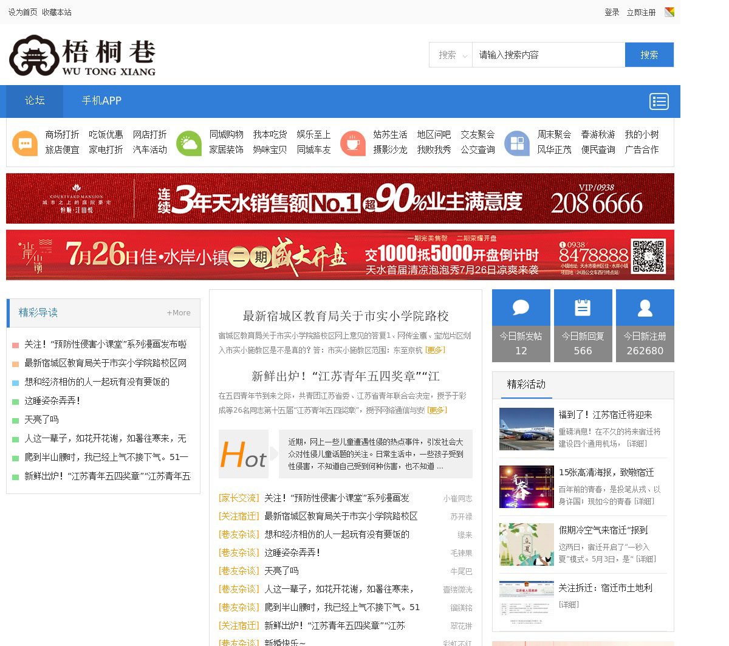The image size is (729, 646).
Task: Click the colorful icon beside 立即注册
Action: tap(669, 12)
